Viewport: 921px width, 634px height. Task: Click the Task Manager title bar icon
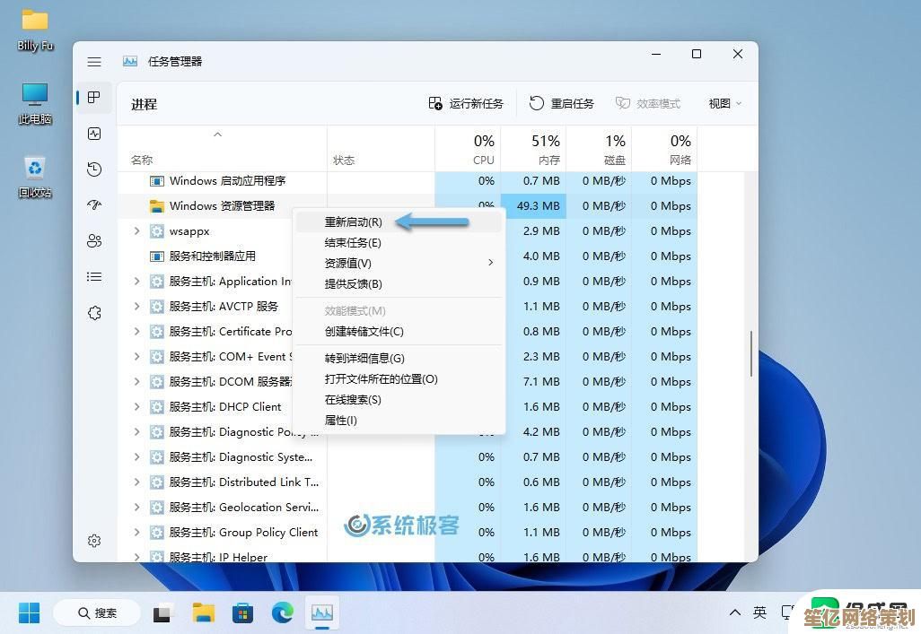[x=130, y=62]
